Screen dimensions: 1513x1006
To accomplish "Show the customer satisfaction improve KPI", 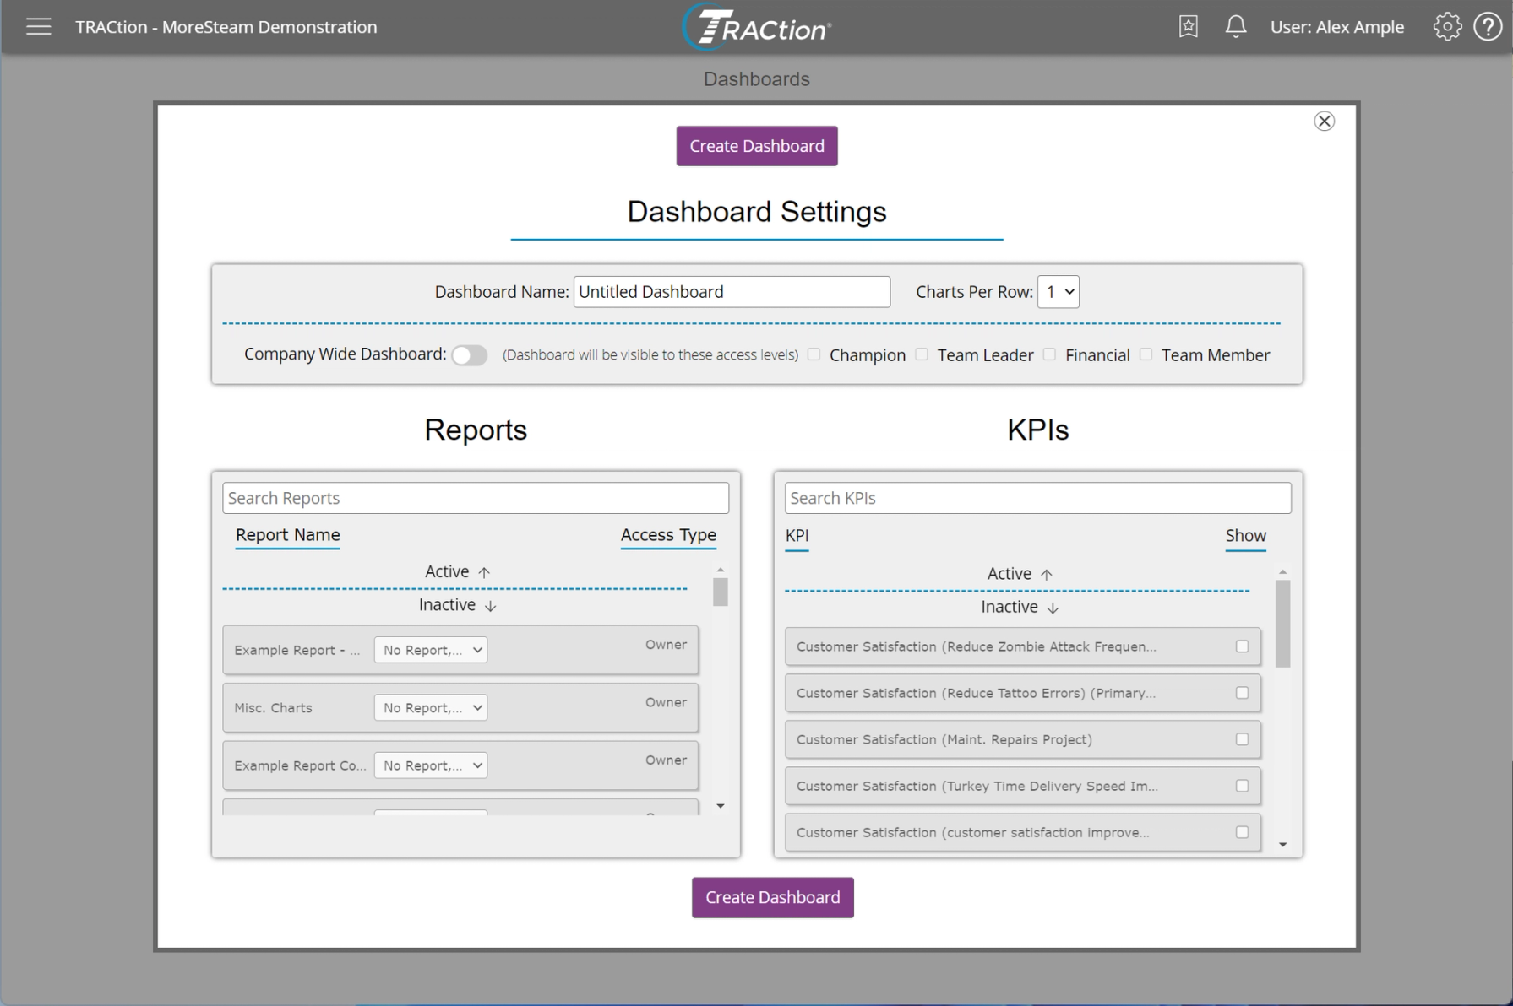I will 1242,832.
